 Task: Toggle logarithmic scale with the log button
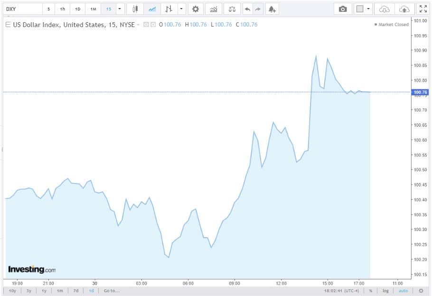[385, 290]
